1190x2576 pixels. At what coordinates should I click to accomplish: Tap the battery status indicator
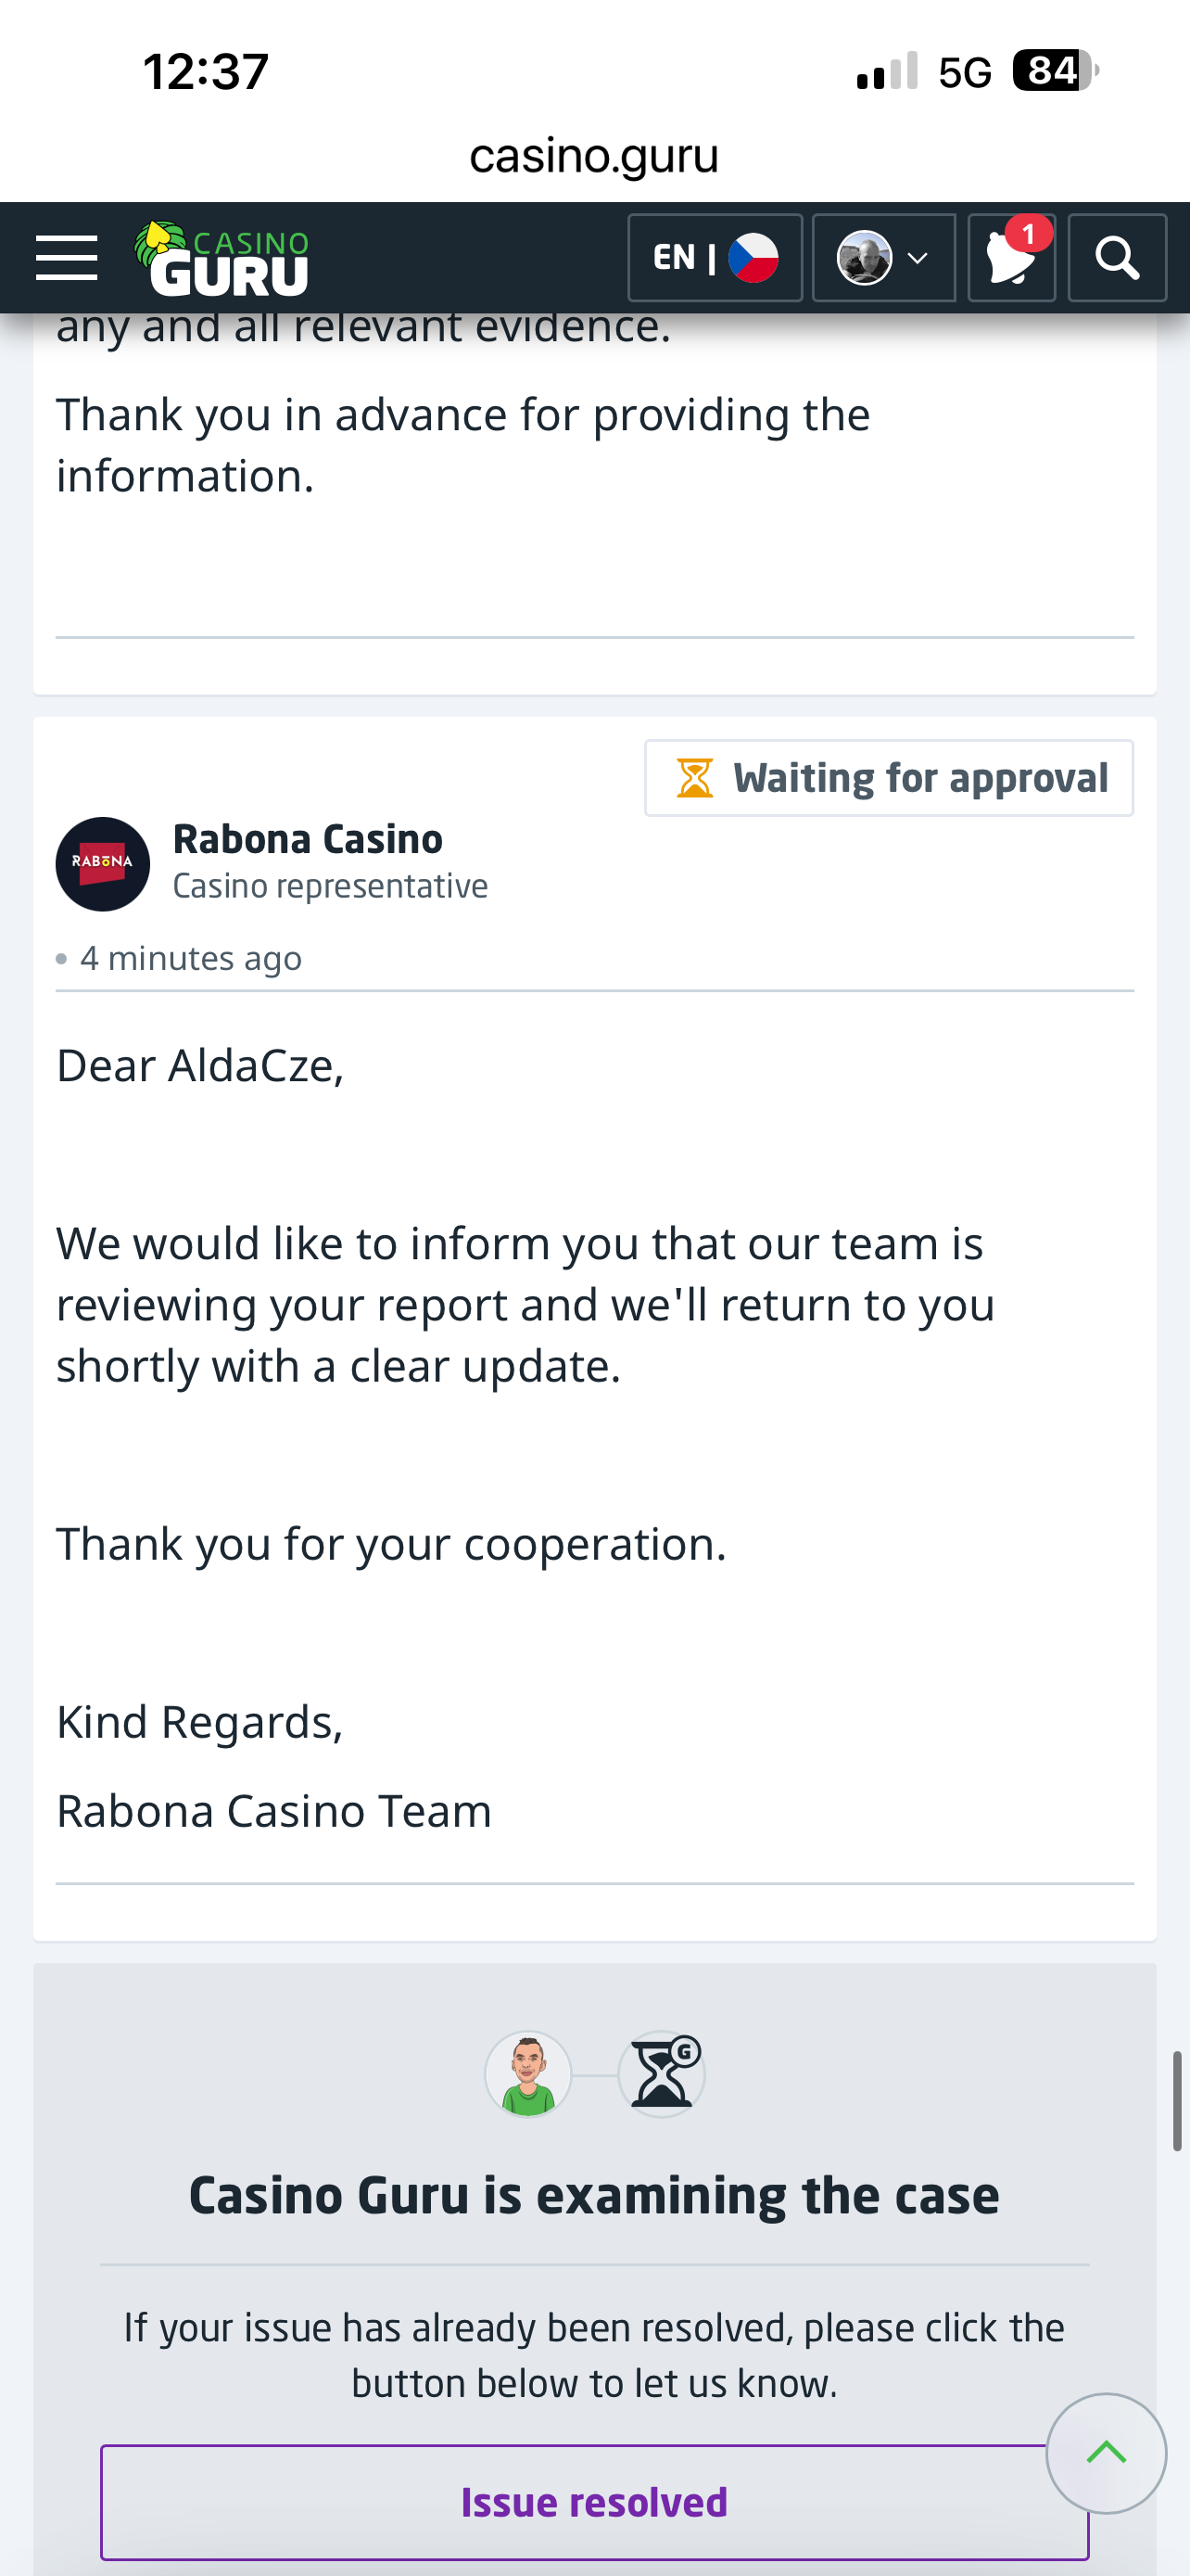pyautogui.click(x=1054, y=71)
